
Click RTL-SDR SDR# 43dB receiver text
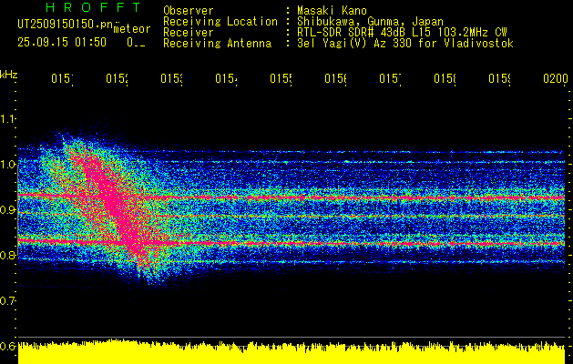[402, 33]
